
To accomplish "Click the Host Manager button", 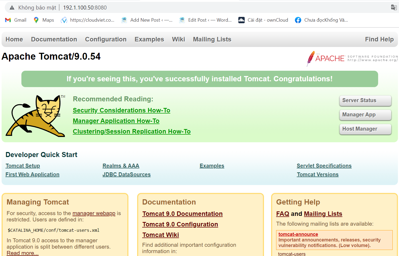I will click(365, 129).
